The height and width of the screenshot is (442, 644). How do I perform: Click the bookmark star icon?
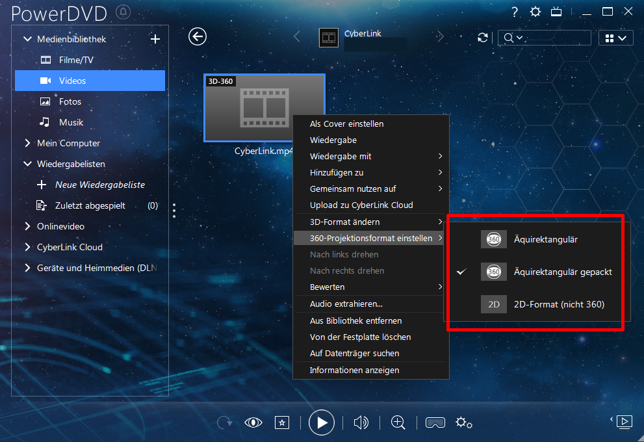pyautogui.click(x=282, y=422)
